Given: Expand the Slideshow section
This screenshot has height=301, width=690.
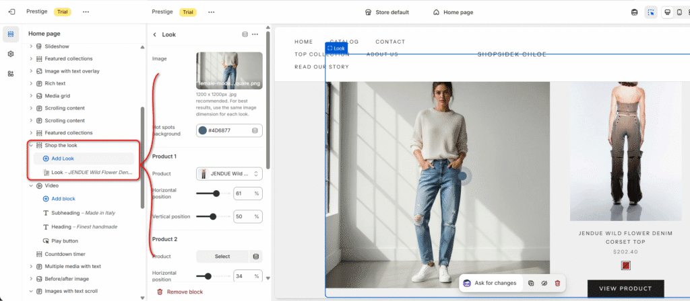Looking at the screenshot, I should point(31,46).
